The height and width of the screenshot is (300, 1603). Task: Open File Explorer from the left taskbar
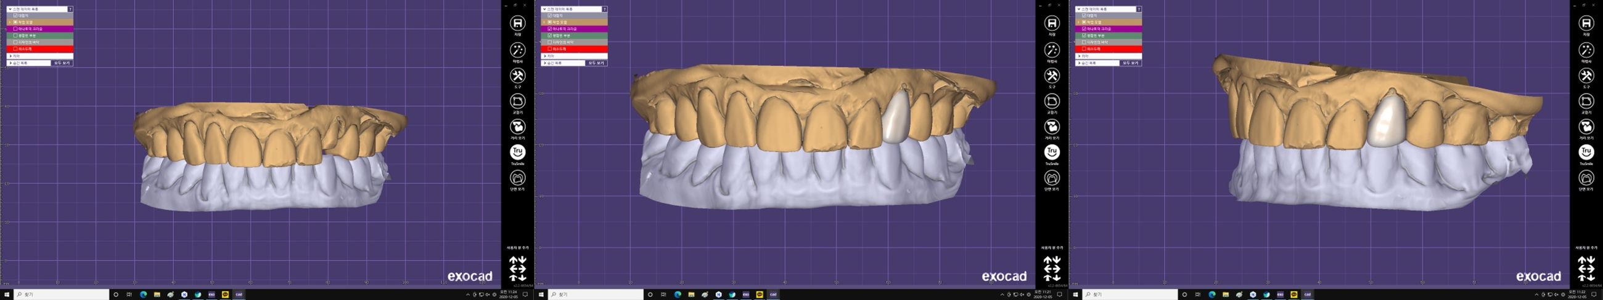click(157, 294)
